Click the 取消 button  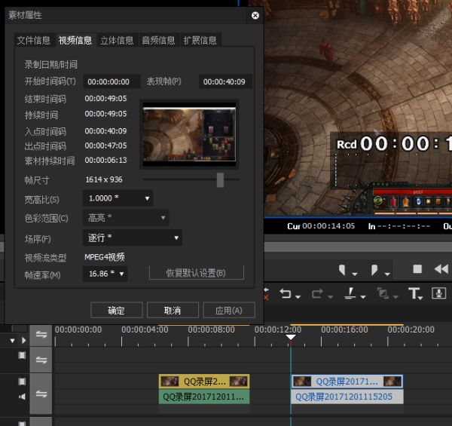coord(173,310)
